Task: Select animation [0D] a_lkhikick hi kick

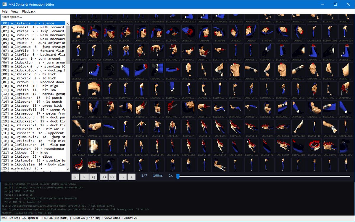Action: click(x=33, y=74)
